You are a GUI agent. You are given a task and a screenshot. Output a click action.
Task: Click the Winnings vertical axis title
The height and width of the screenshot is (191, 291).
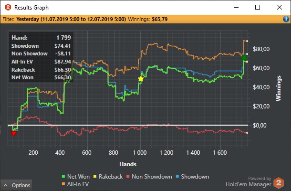point(279,88)
